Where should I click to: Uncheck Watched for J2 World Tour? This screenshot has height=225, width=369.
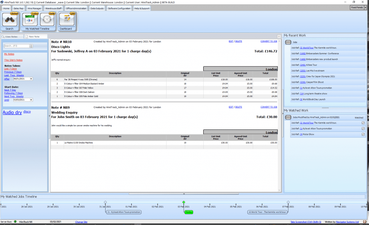(x=363, y=123)
